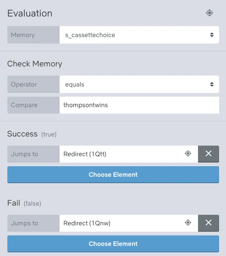The height and width of the screenshot is (256, 226).
Task: Click the up-down arrows on Operator selector
Action: [x=212, y=84]
